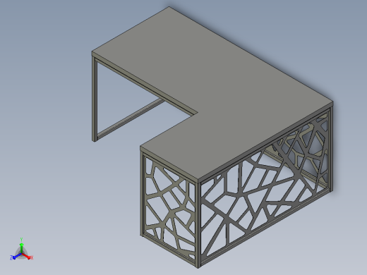
Task: Select the tabletop's thin edge above the front panel
Action: click(266, 142)
